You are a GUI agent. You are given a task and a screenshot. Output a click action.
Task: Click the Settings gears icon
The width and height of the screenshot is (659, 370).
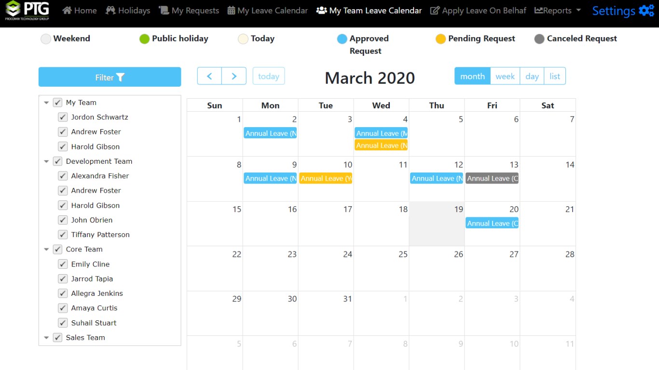tap(646, 11)
